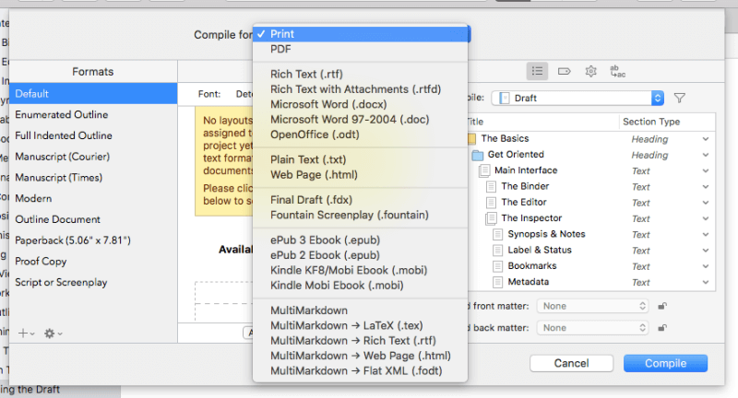Image resolution: width=738 pixels, height=398 pixels.
Task: Open section type dropdown for The Binder
Action: click(x=705, y=187)
